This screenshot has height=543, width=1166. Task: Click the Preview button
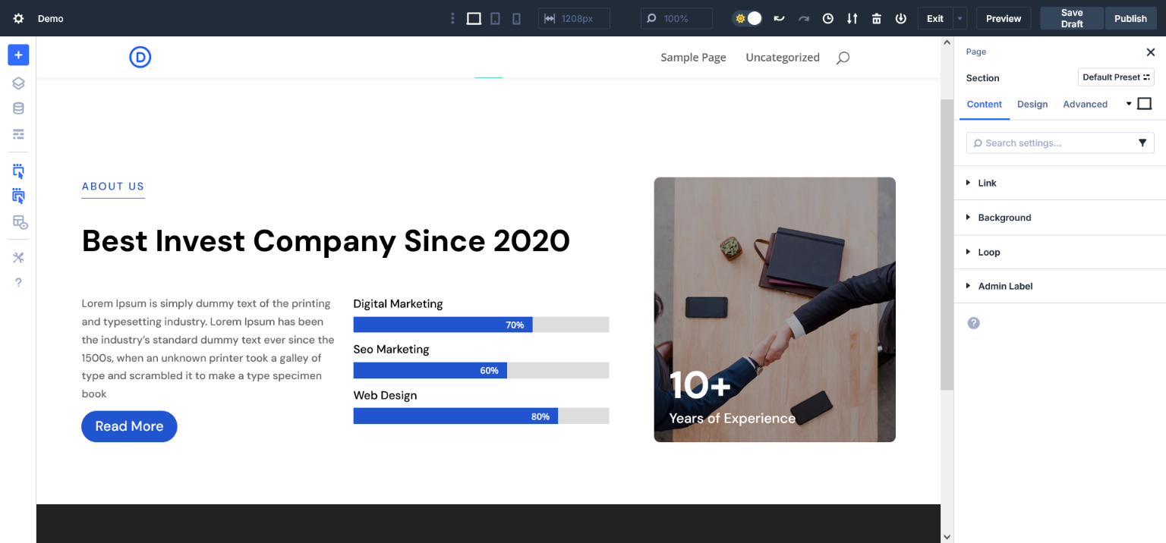coord(1004,18)
